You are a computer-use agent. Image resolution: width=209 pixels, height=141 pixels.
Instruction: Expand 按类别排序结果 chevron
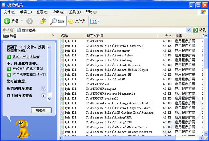point(43,88)
